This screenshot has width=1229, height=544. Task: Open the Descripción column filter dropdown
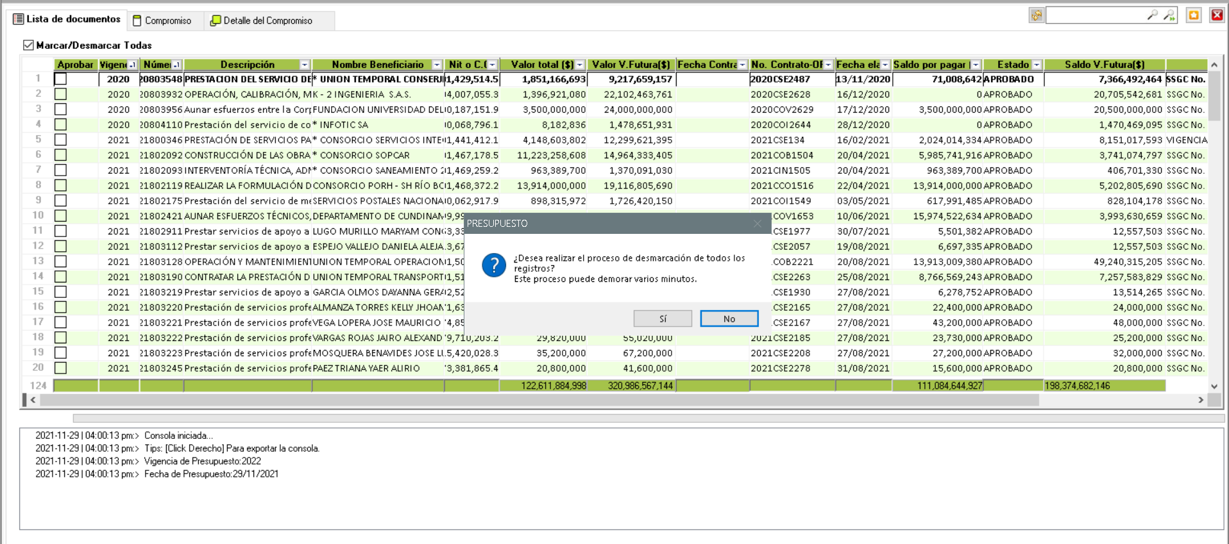(305, 65)
